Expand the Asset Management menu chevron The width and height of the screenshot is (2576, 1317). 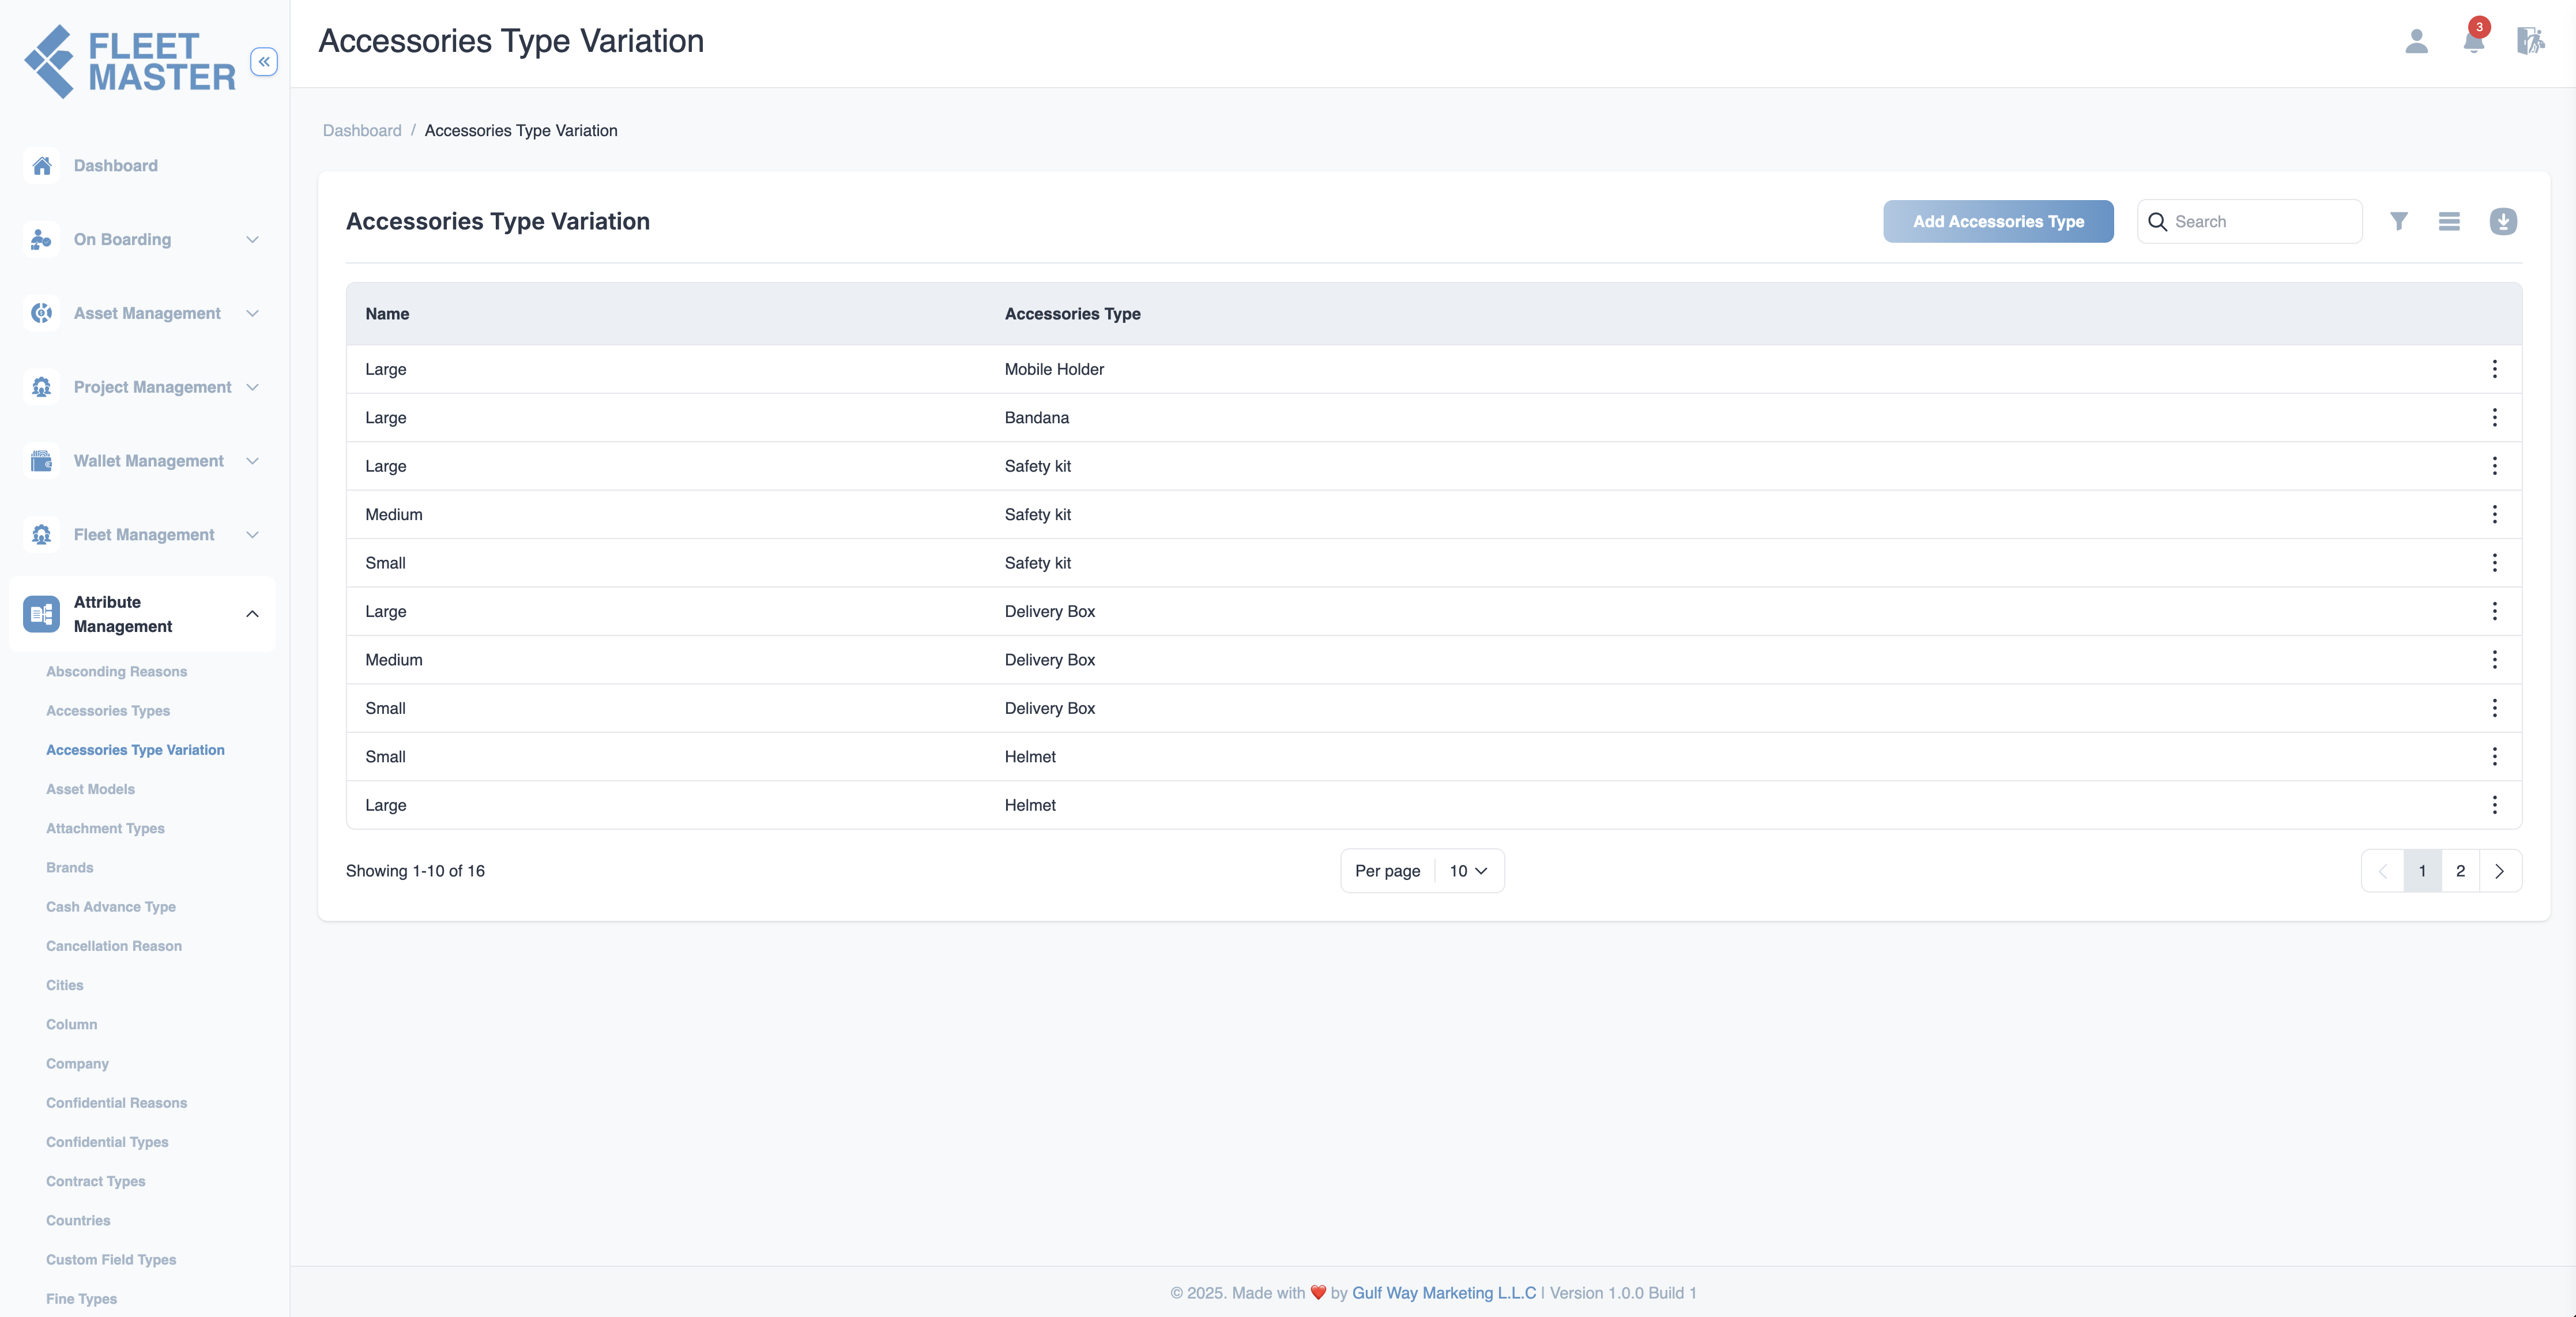(252, 314)
